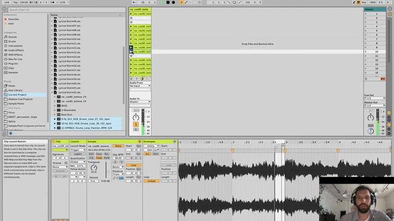
Task: Launch the highlighted clip in scene 10
Action: point(131,52)
